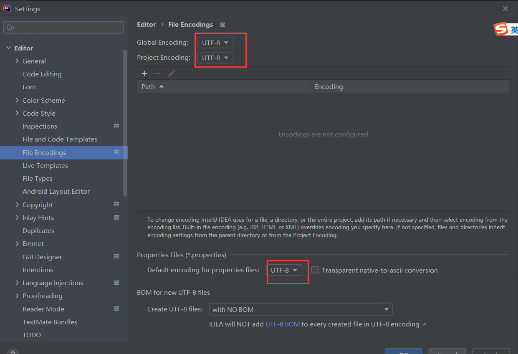This screenshot has width=518, height=354.
Task: Click the UTF-8 BOM hyperlink
Action: click(x=283, y=324)
